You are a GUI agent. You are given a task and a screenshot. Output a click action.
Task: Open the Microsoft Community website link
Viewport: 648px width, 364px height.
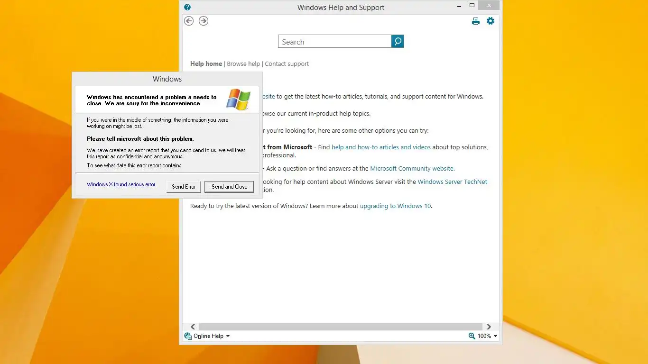412,168
